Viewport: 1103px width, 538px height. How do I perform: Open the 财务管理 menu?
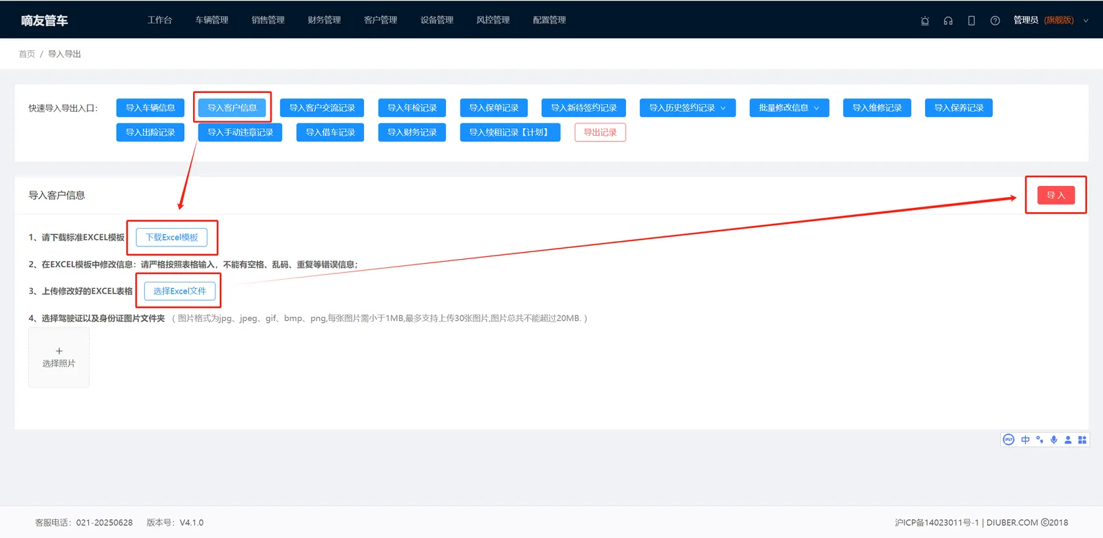(x=325, y=20)
